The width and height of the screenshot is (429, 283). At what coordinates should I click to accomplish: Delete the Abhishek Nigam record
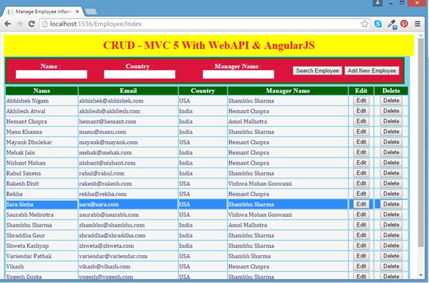click(391, 101)
